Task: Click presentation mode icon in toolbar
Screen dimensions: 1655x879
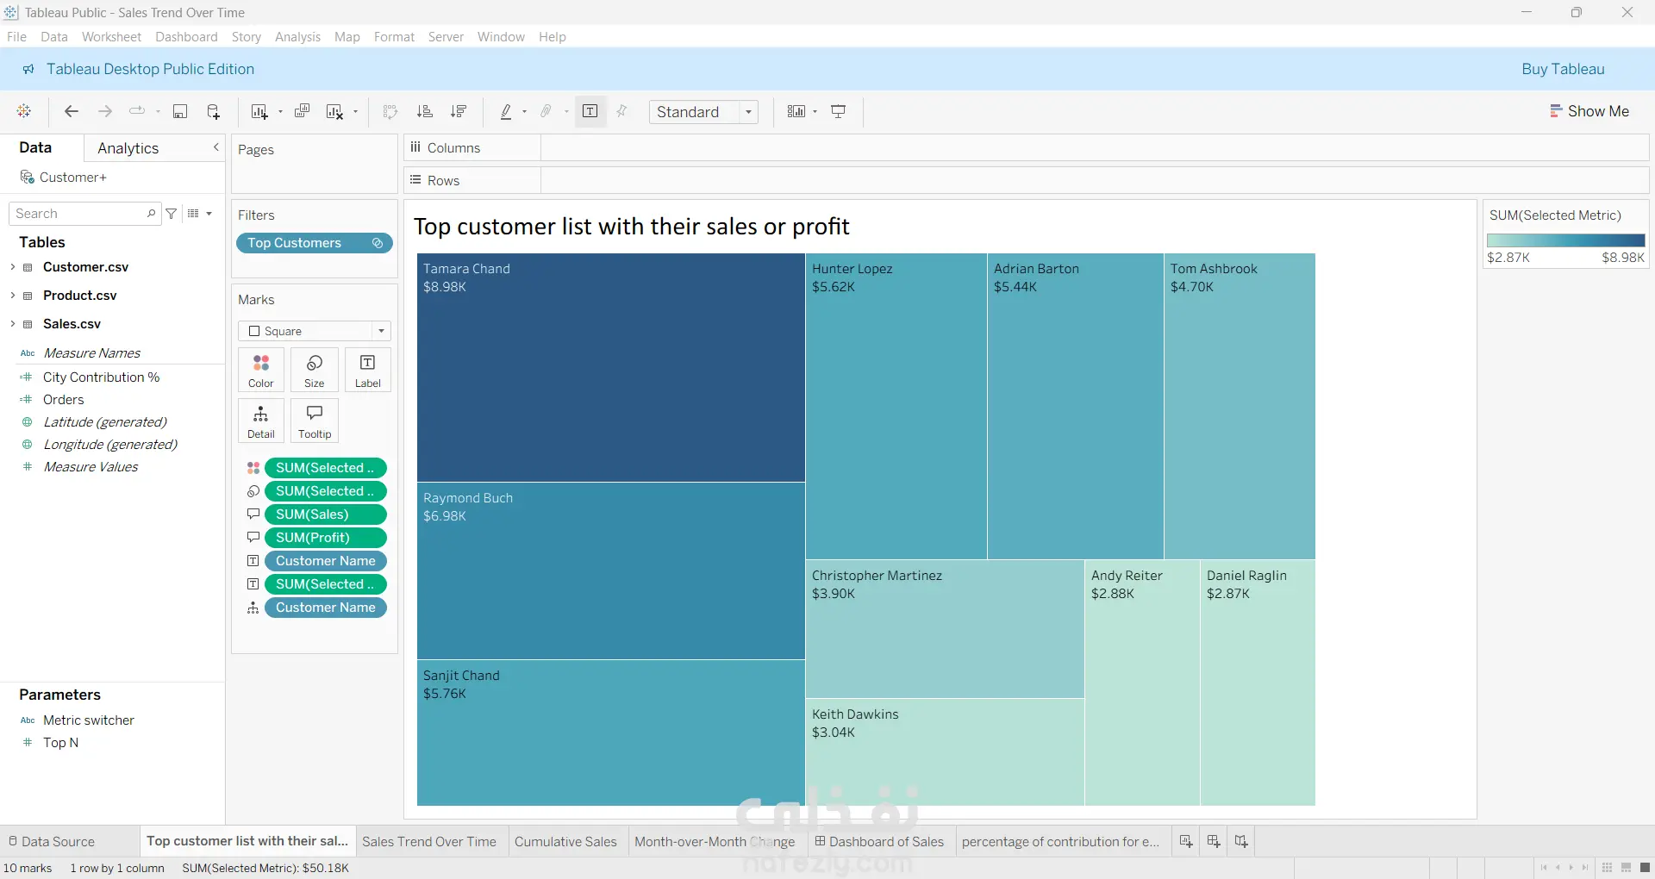Action: point(839,111)
